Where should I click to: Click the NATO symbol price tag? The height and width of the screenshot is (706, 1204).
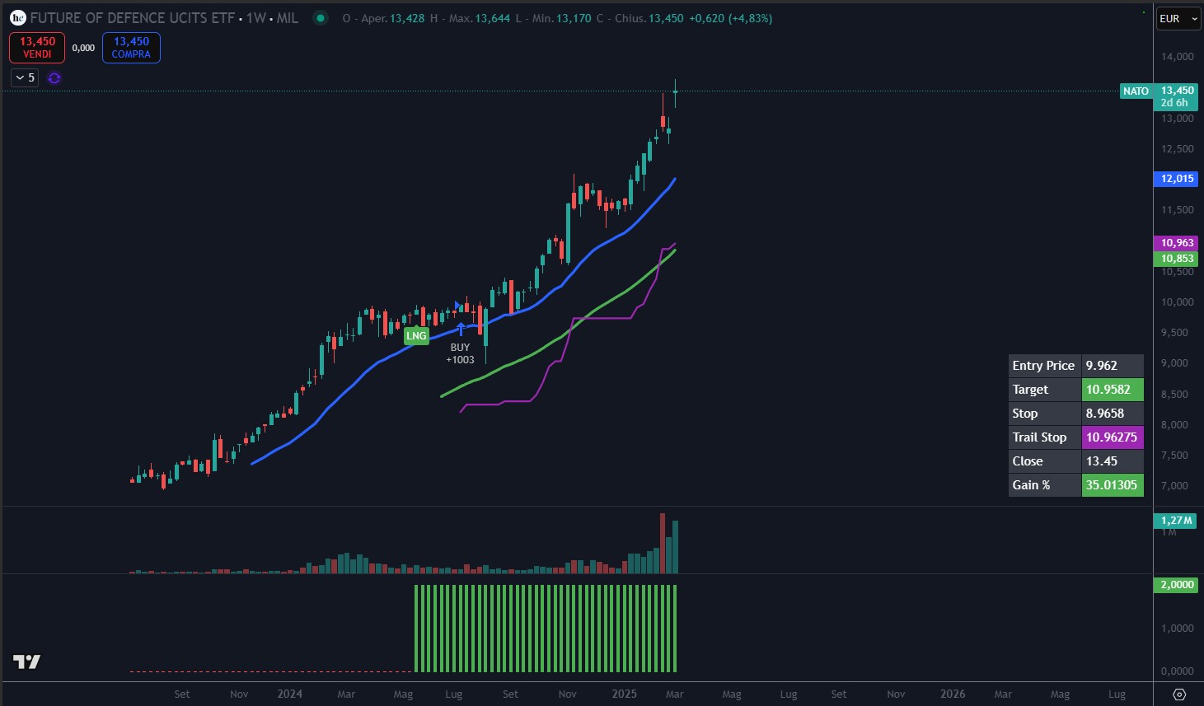[1136, 91]
